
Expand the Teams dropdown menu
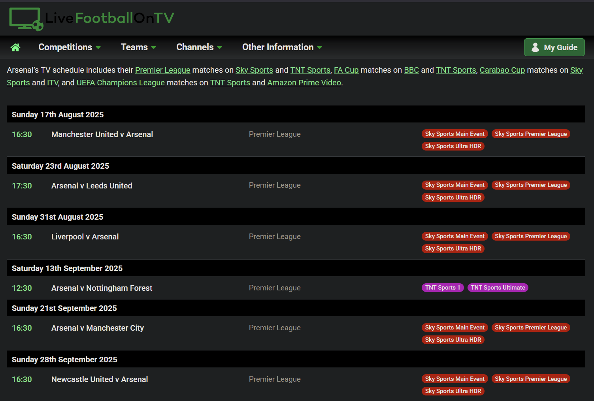138,47
